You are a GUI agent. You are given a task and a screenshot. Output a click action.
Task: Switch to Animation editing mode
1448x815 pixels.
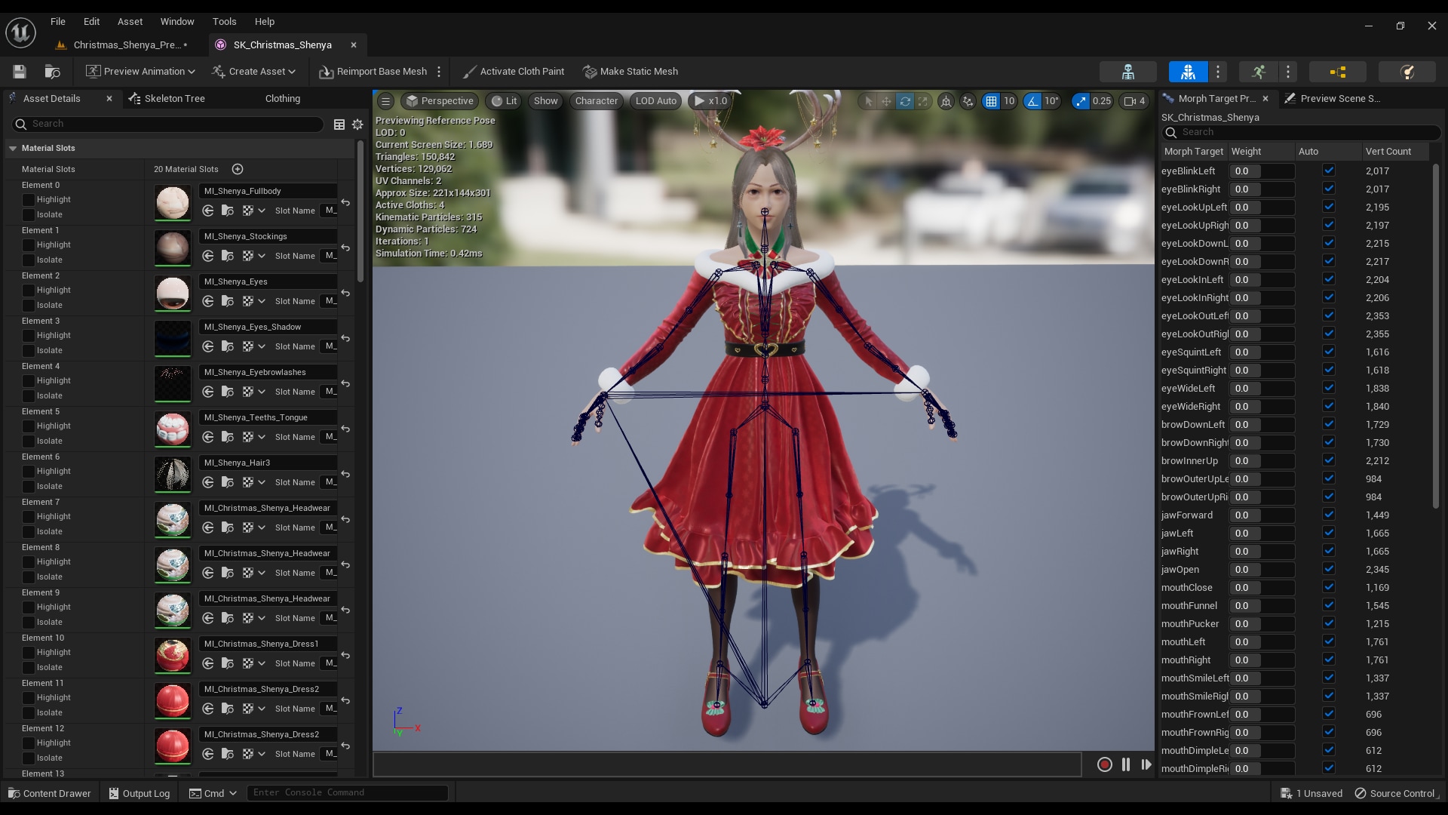point(1258,72)
